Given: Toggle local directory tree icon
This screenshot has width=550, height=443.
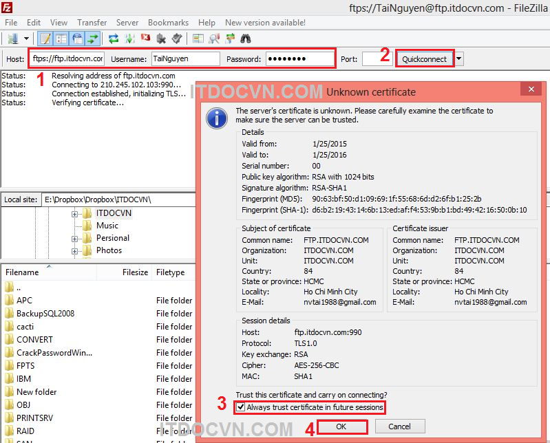Looking at the screenshot, I should pos(61,39).
